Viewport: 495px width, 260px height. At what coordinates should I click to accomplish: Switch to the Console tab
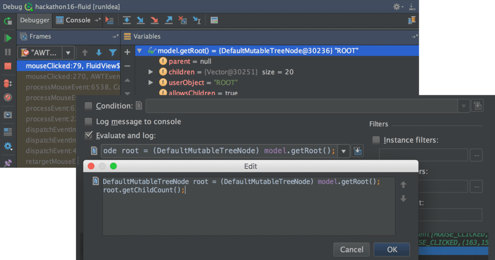(x=78, y=20)
